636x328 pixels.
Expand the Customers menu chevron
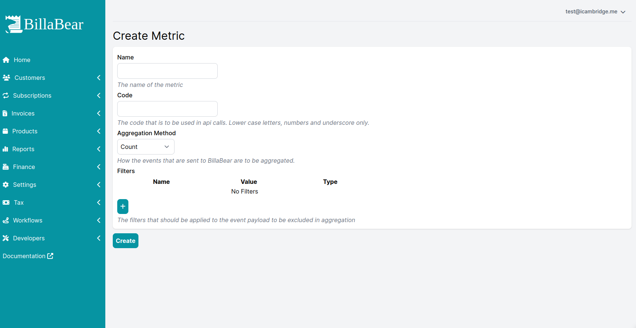(x=99, y=78)
